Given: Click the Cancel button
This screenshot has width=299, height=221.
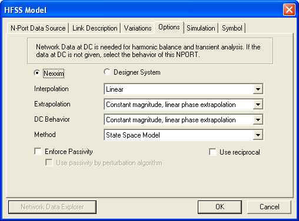Looking at the screenshot, I should [x=269, y=207].
